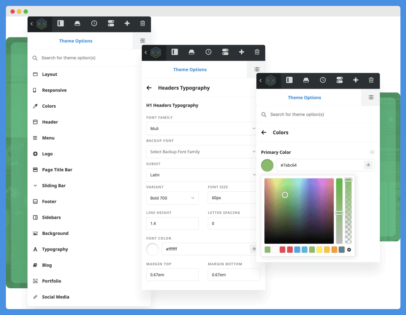Open the Variant dropdown set to Bold 700

coord(172,198)
